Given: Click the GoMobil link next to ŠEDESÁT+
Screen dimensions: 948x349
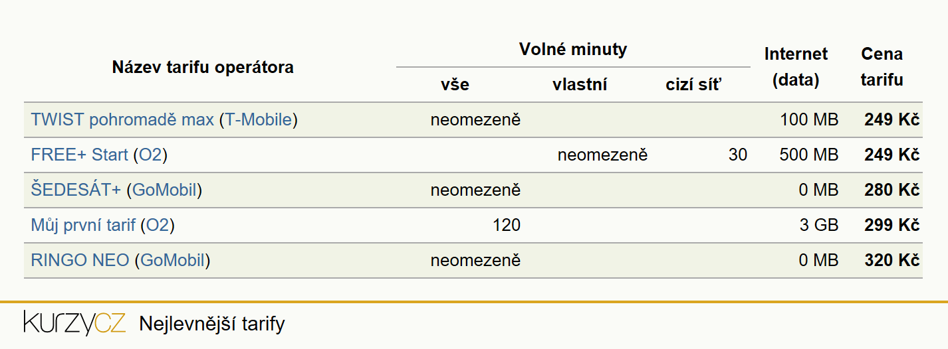Looking at the screenshot, I should click(x=165, y=190).
